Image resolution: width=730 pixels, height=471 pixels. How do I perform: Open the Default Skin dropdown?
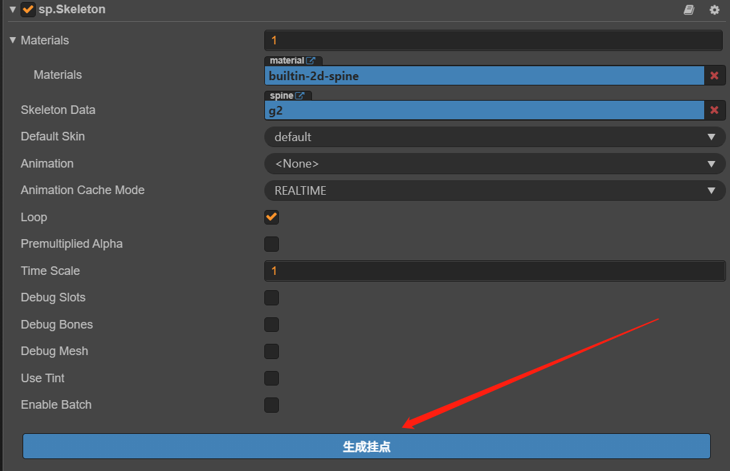pyautogui.click(x=495, y=137)
